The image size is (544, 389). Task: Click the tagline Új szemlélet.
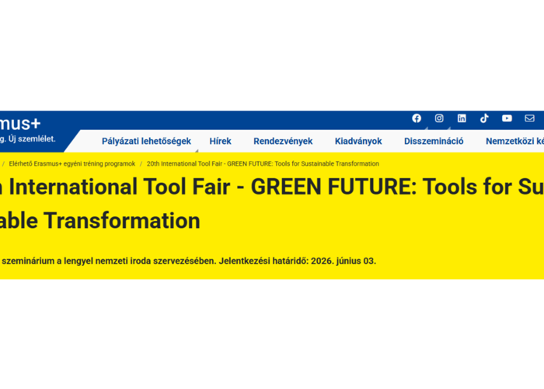(x=32, y=139)
